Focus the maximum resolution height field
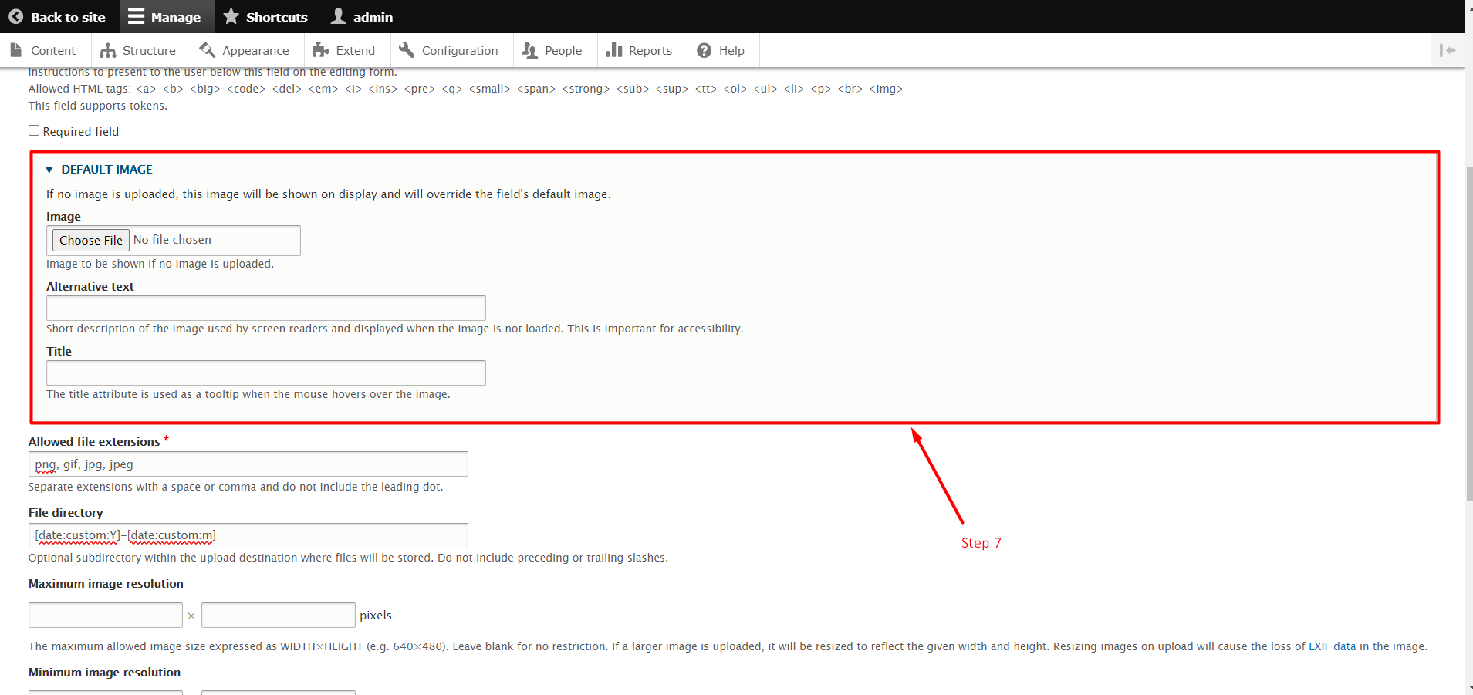1473x695 pixels. pyautogui.click(x=279, y=615)
